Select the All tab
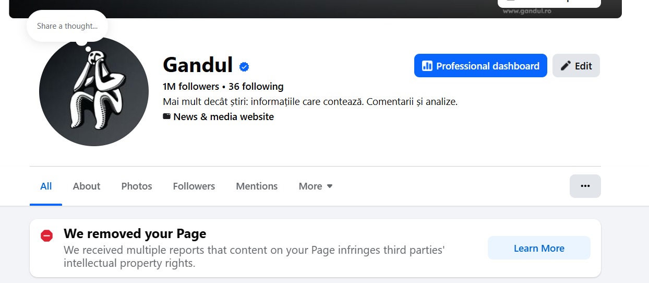 point(46,186)
